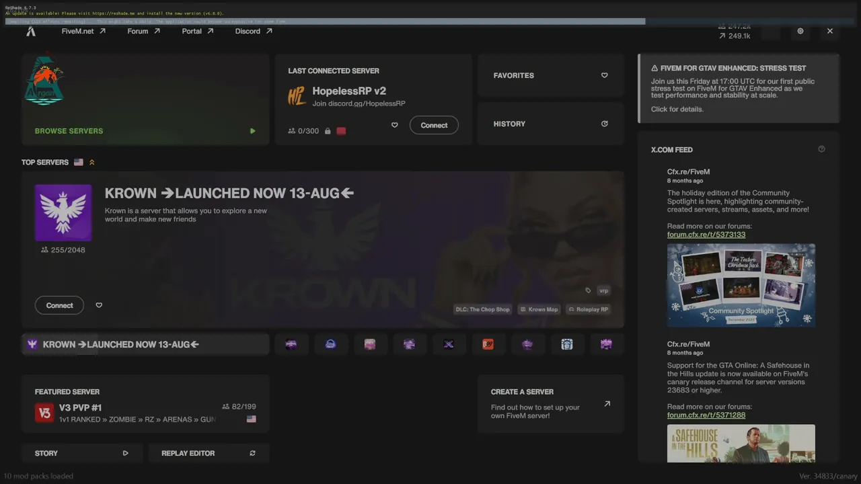Select the KROWN tab in the server carousel
The image size is (861, 484).
coord(145,344)
